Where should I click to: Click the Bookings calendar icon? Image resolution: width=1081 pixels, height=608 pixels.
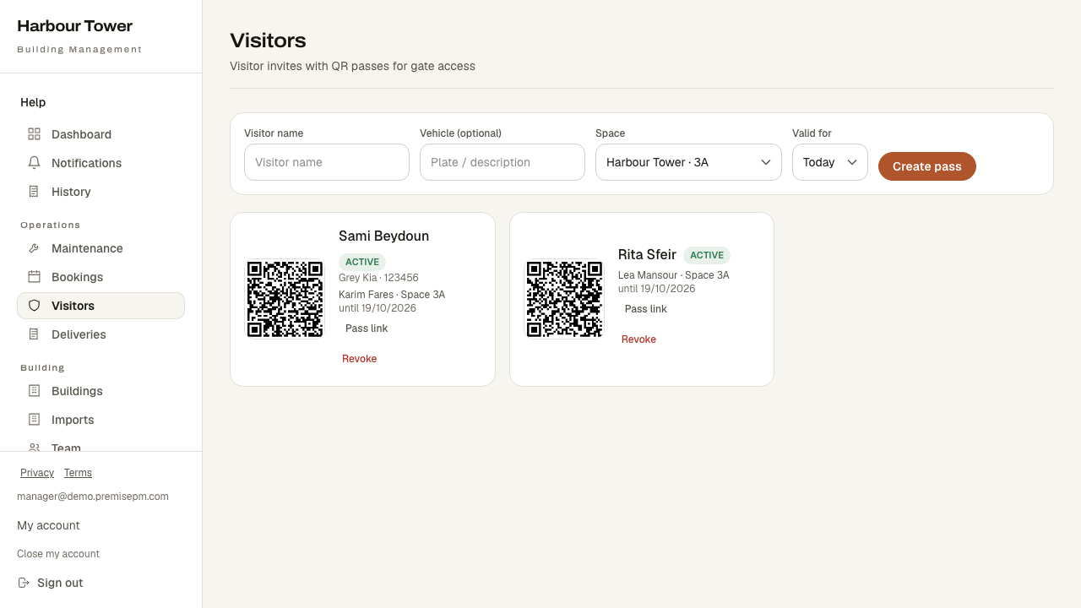tap(34, 277)
